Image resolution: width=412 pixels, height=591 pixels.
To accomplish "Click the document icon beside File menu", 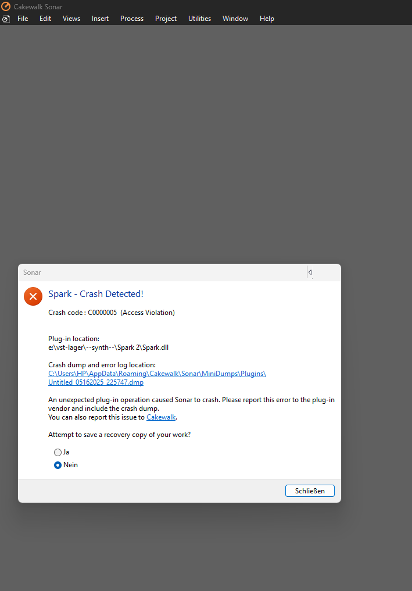I will pyautogui.click(x=6, y=19).
